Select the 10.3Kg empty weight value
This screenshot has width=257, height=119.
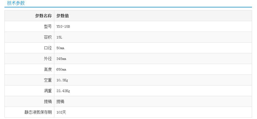[x=62, y=80]
